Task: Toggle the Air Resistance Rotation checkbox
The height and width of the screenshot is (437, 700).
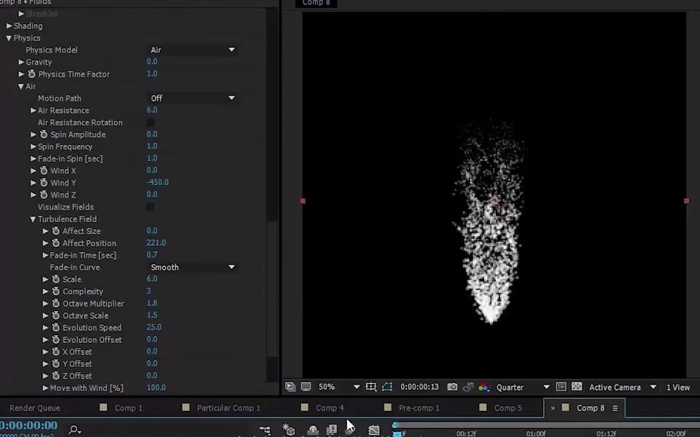Action: pos(150,122)
